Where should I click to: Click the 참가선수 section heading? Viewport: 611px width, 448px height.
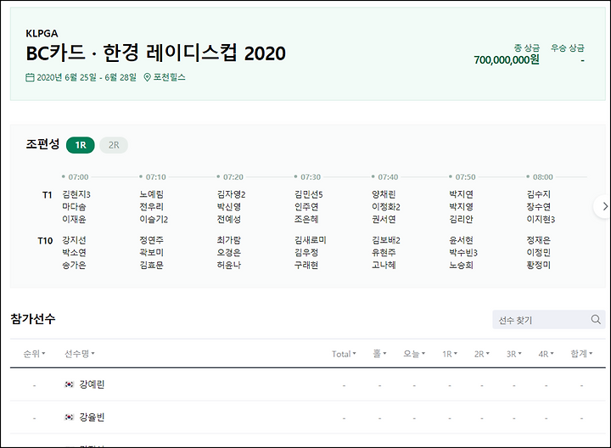tap(33, 319)
